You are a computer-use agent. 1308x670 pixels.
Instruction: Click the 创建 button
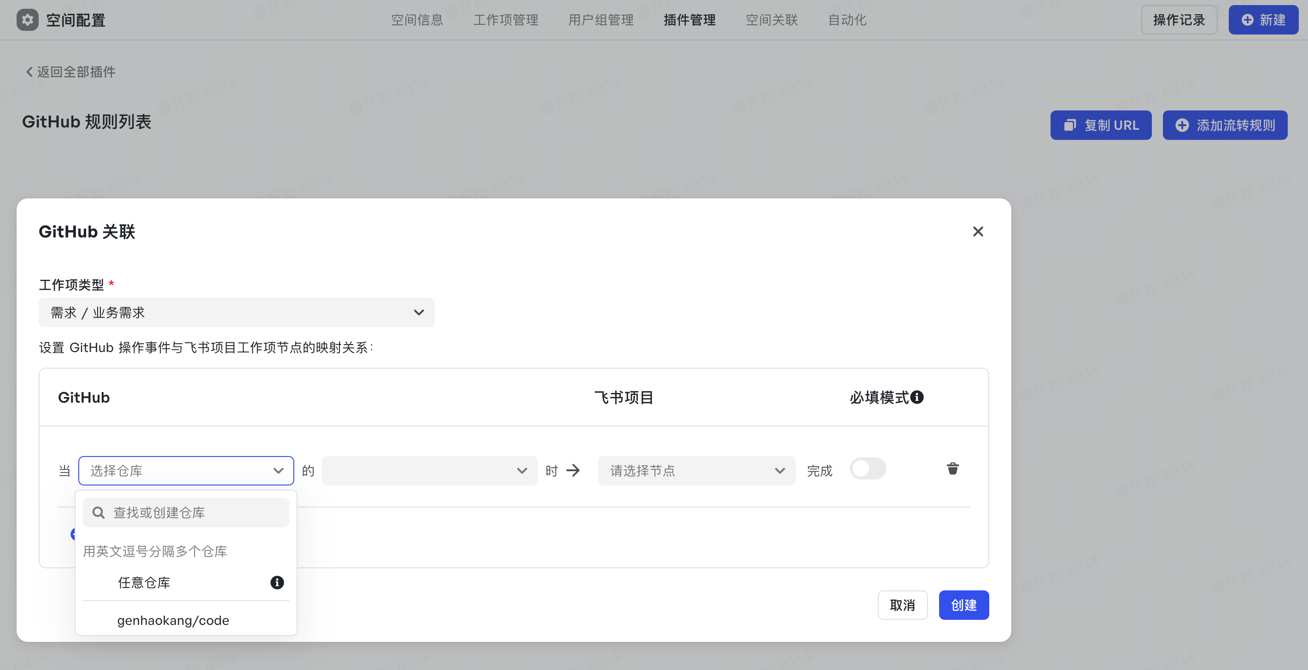point(964,605)
